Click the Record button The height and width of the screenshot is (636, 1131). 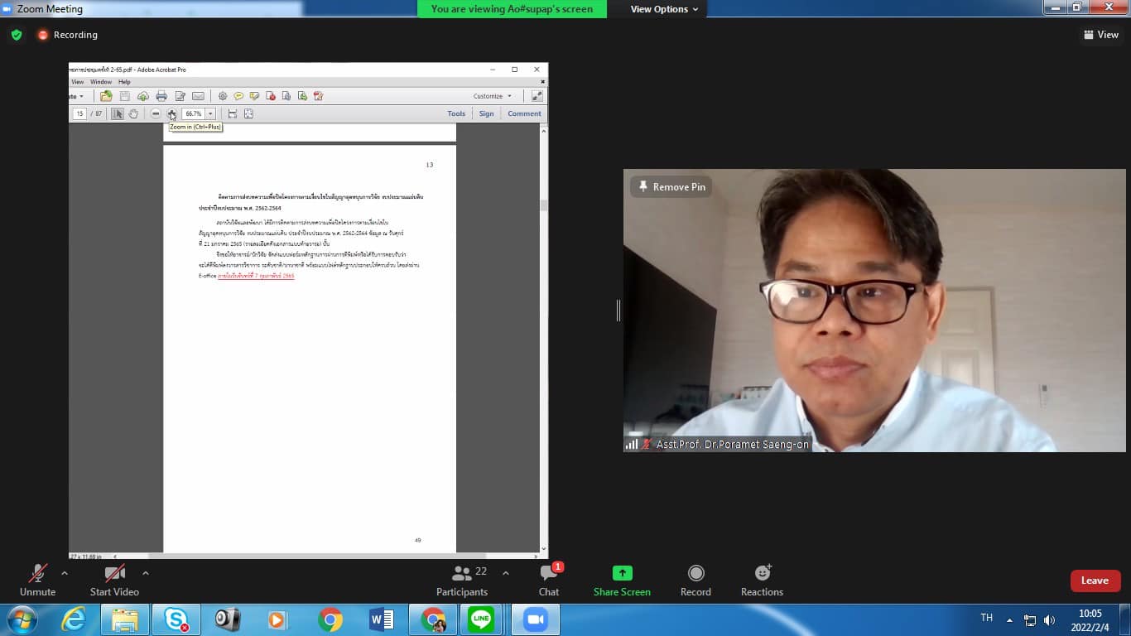click(x=695, y=574)
